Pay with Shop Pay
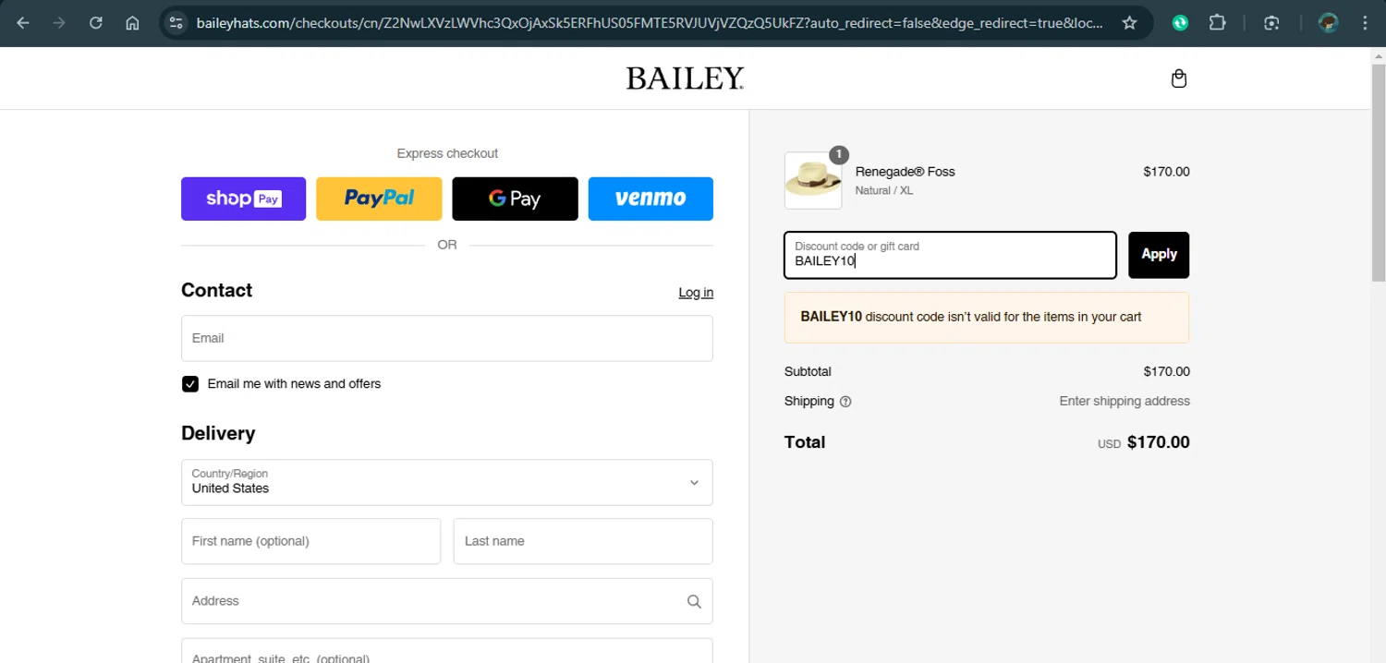Screen dimensions: 1386x663 pyautogui.click(x=243, y=199)
